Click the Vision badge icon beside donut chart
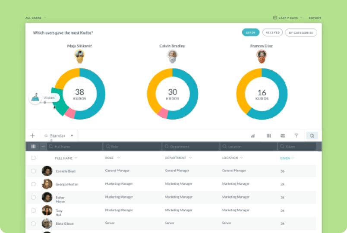This screenshot has height=233, width=347. click(35, 98)
